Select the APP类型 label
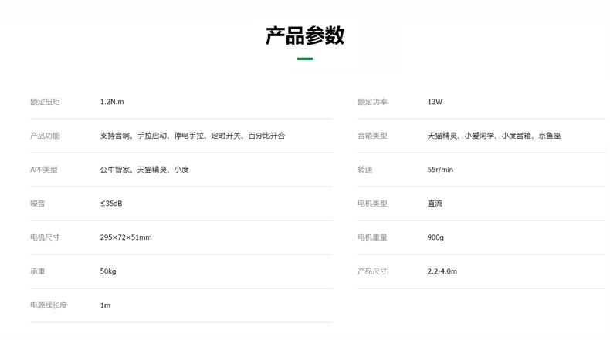 tap(44, 170)
